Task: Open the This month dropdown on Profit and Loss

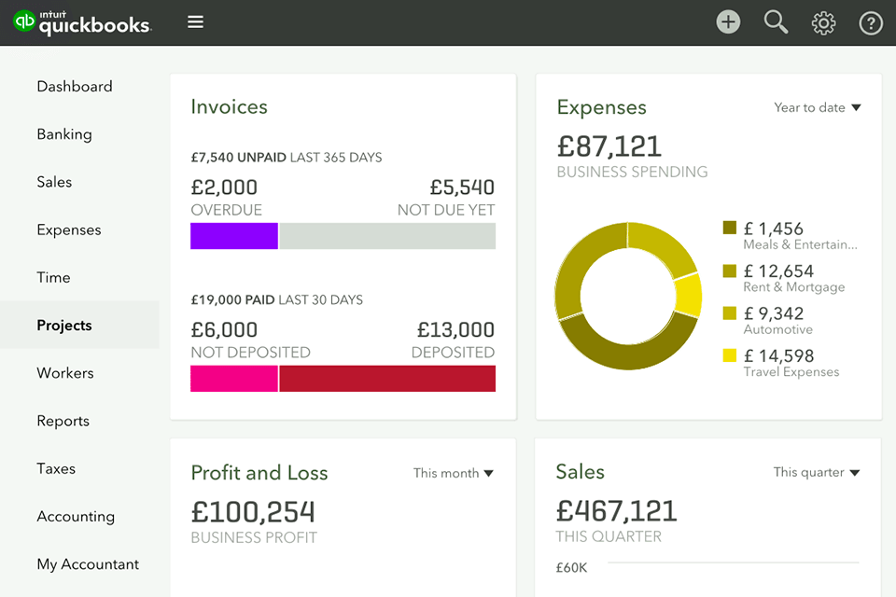Action: (454, 473)
